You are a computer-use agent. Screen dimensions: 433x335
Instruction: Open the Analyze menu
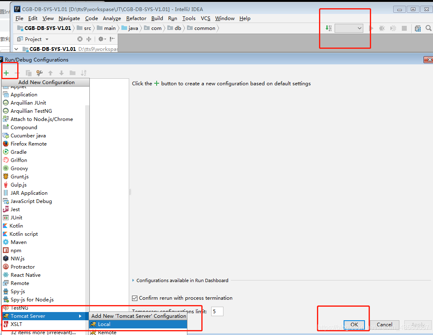click(112, 18)
